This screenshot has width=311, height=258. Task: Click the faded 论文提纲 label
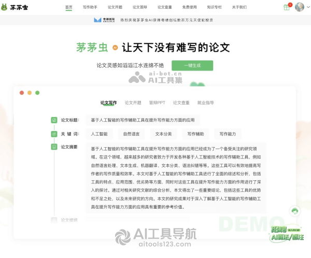[x=69, y=220]
